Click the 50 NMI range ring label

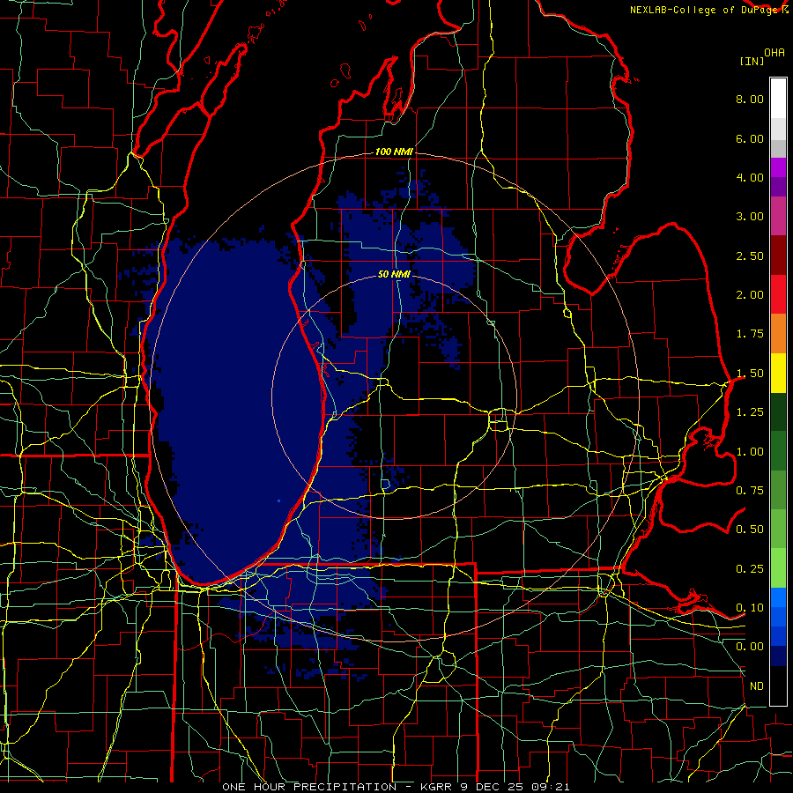pyautogui.click(x=394, y=274)
